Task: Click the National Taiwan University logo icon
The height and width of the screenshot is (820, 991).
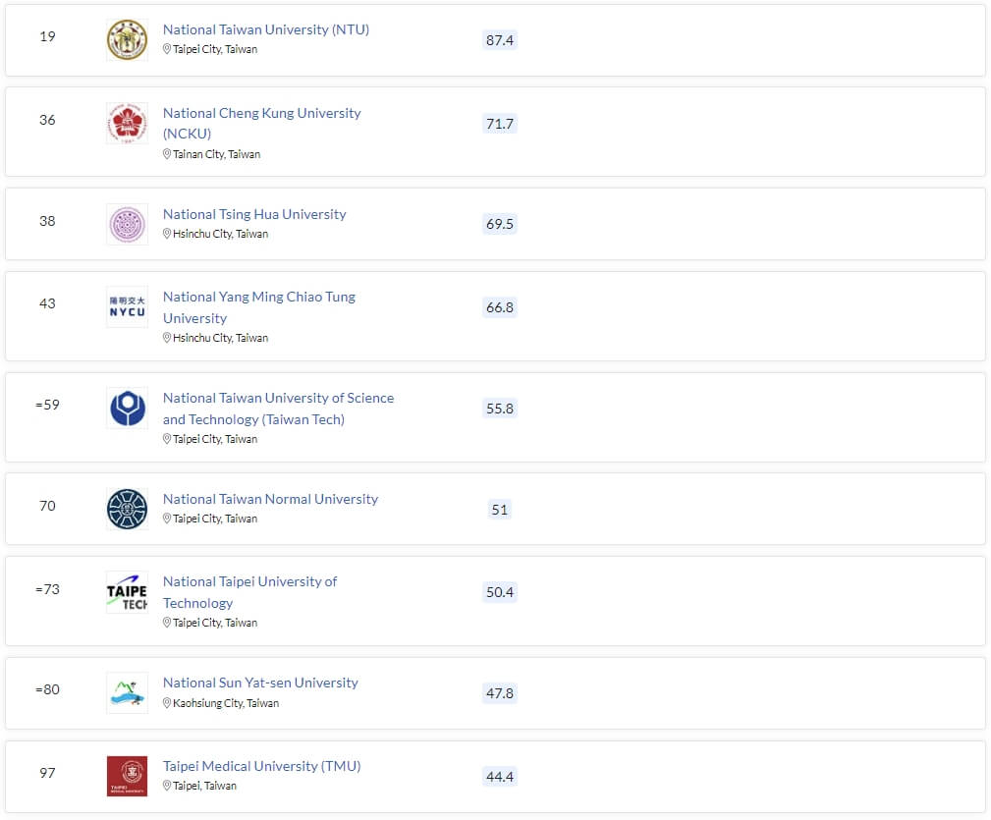Action: (x=127, y=40)
